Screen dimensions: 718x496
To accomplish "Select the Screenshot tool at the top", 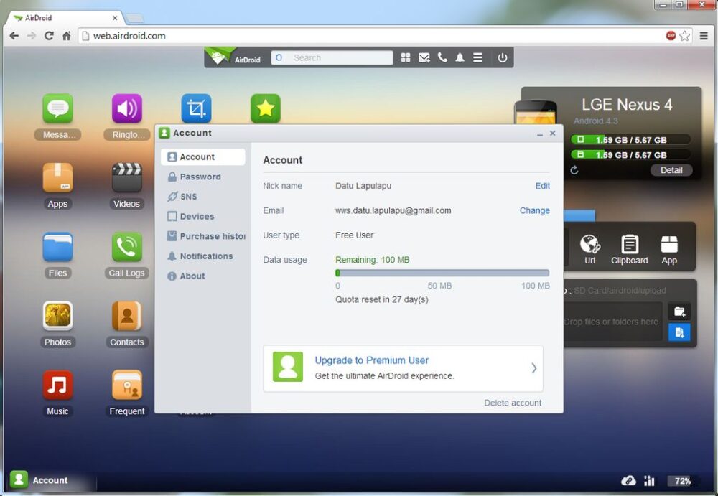I will click(x=196, y=108).
